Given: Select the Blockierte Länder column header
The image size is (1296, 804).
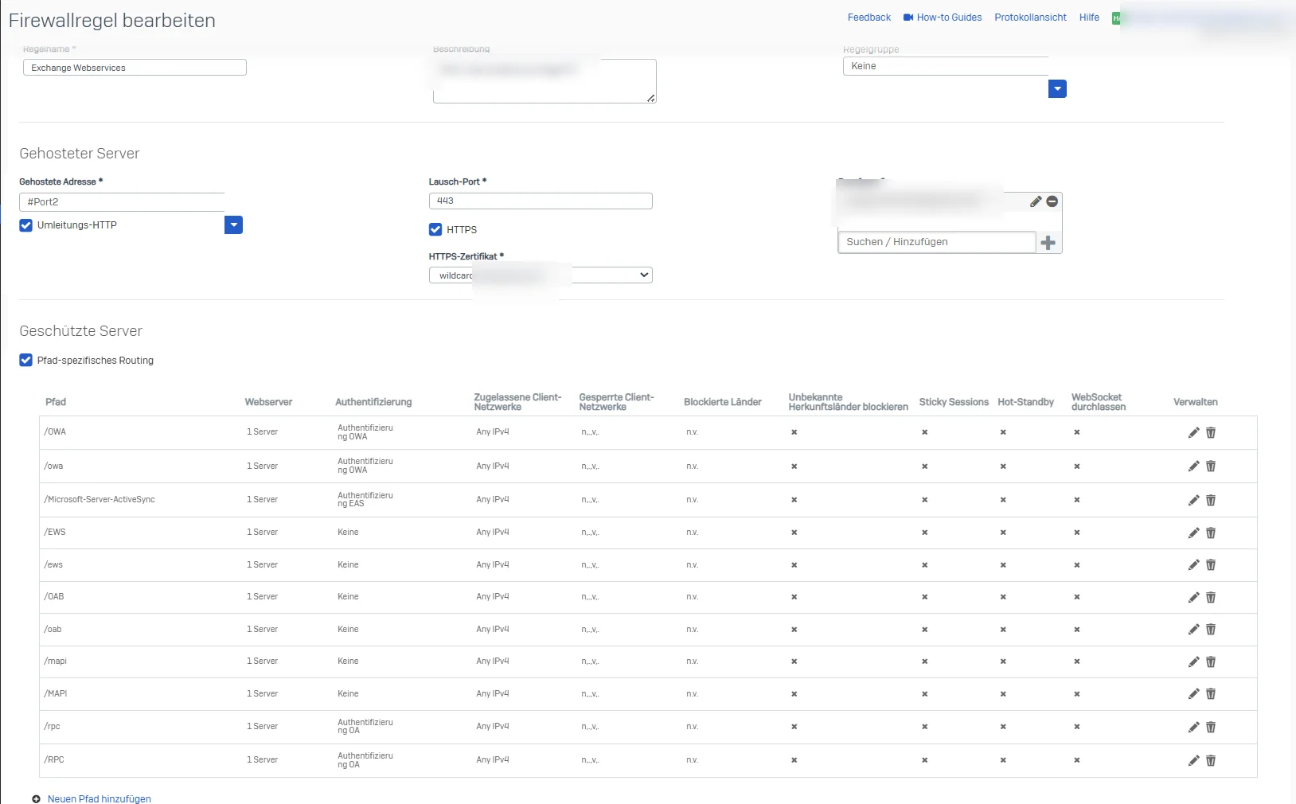Looking at the screenshot, I should point(723,402).
